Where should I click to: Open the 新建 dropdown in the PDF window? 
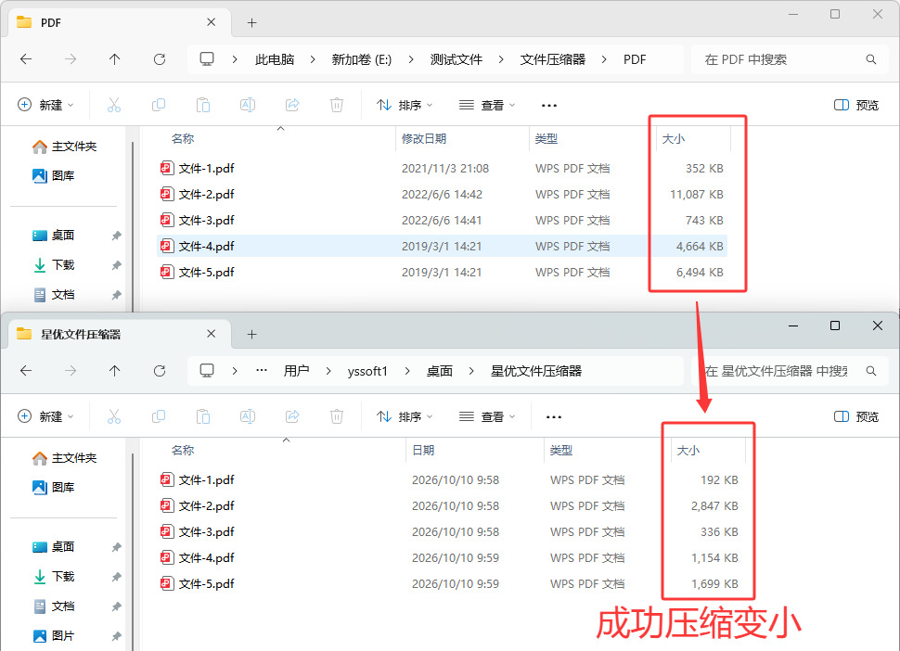tap(45, 105)
